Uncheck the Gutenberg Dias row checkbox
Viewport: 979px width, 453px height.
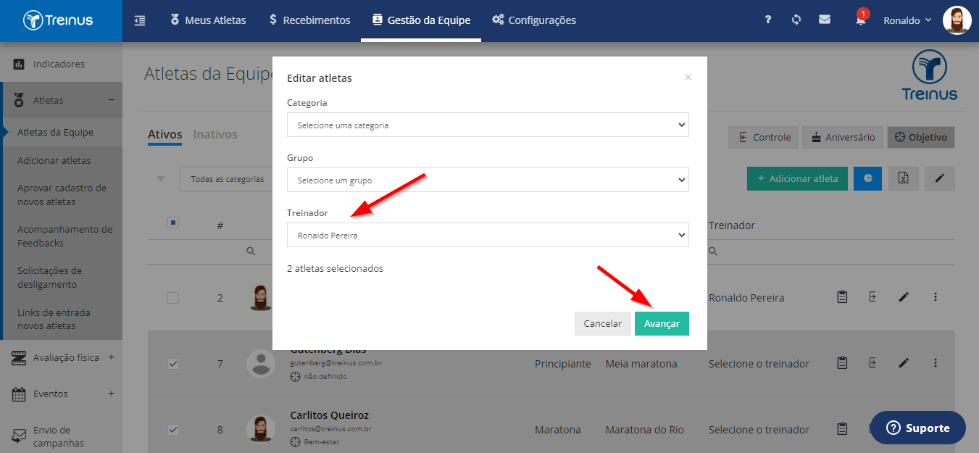point(173,364)
